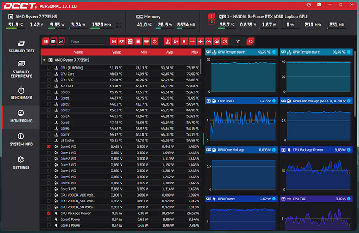
Task: Click the Core 1 Power row
Action: [x=121, y=225]
